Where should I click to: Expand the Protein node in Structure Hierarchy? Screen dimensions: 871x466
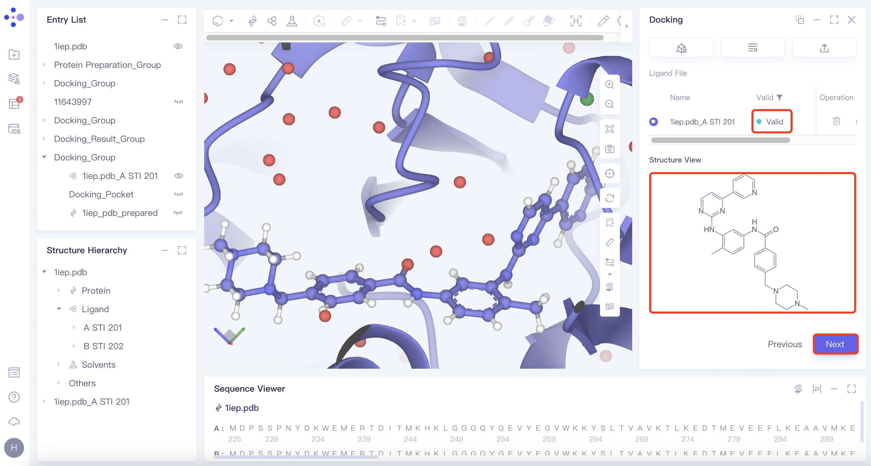(x=58, y=290)
